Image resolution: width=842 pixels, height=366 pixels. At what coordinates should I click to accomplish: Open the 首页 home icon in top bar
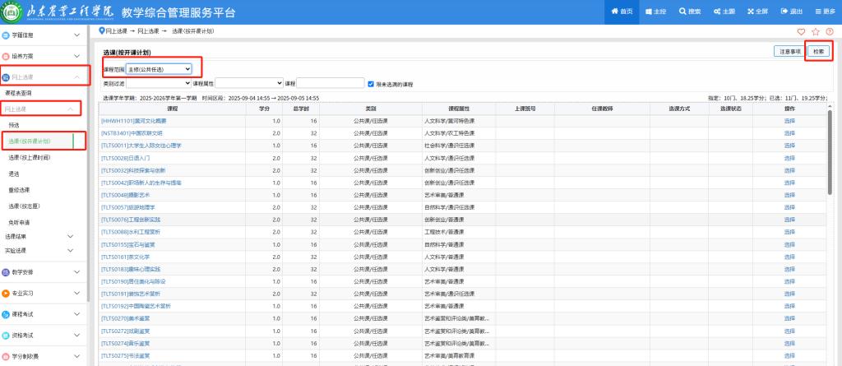click(615, 12)
